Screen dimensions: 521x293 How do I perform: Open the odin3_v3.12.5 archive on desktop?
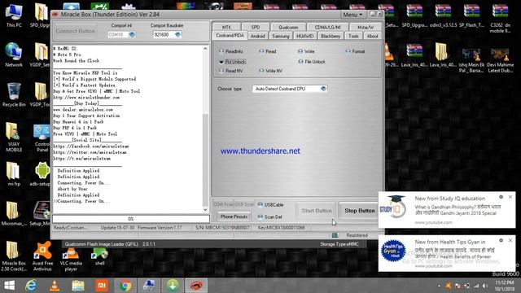point(443,15)
